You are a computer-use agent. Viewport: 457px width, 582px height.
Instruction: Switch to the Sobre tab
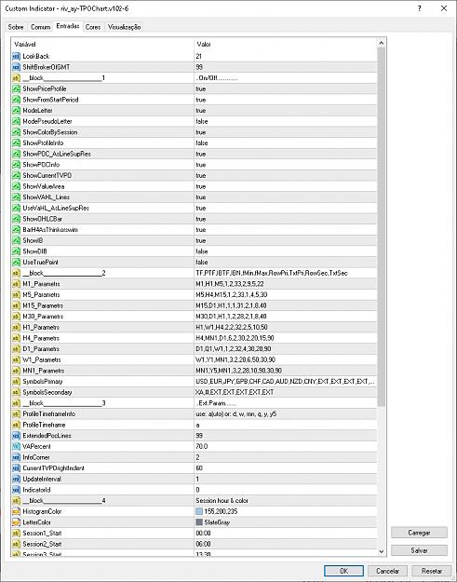click(16, 27)
